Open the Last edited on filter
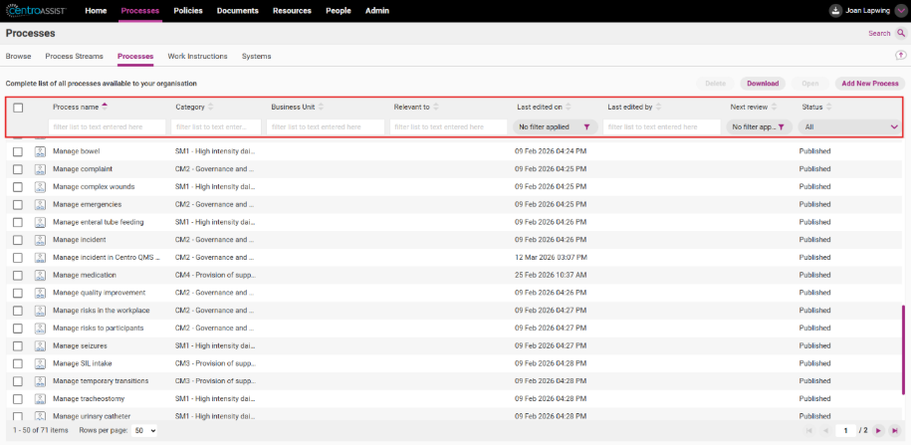The image size is (911, 445). [555, 126]
